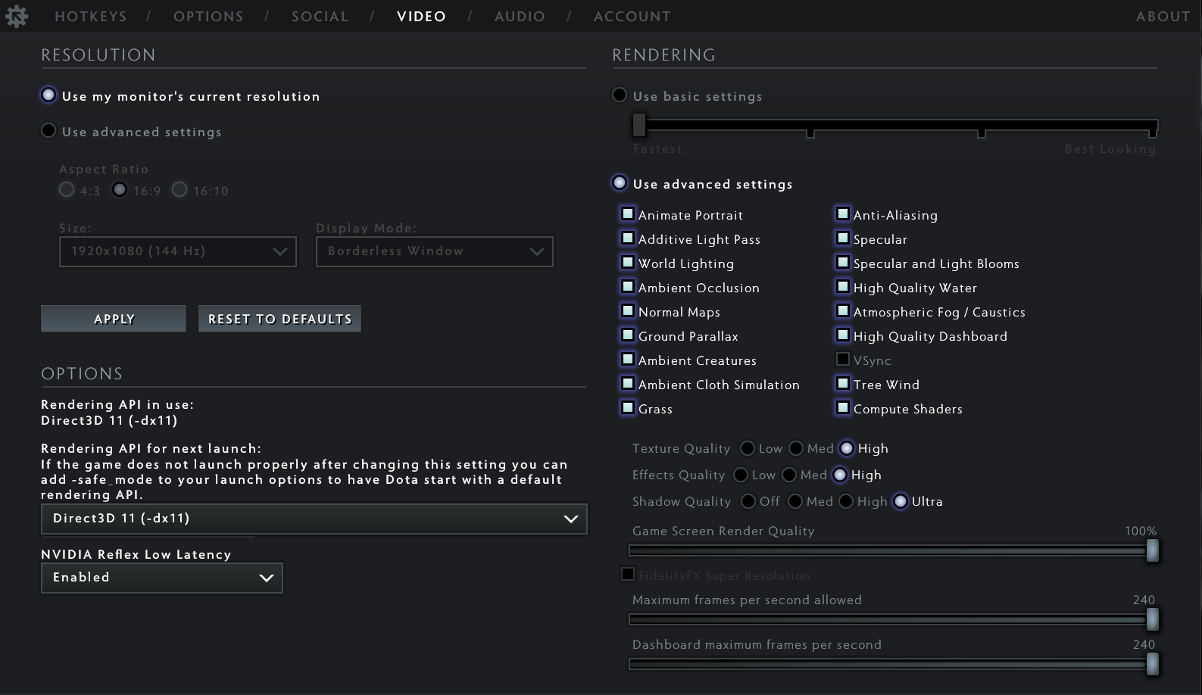Select Use advanced settings under Resolution
This screenshot has width=1202, height=695.
pos(48,131)
